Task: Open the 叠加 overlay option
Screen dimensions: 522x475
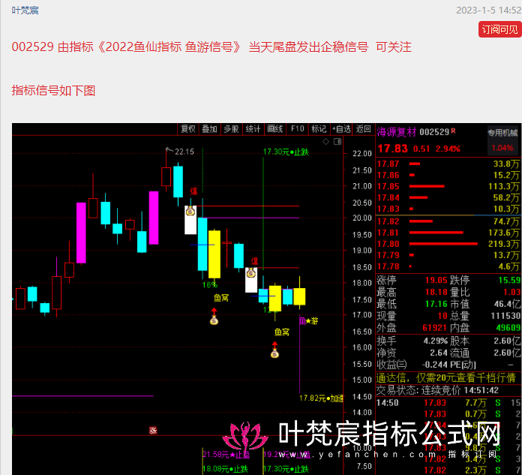Action: (x=209, y=129)
